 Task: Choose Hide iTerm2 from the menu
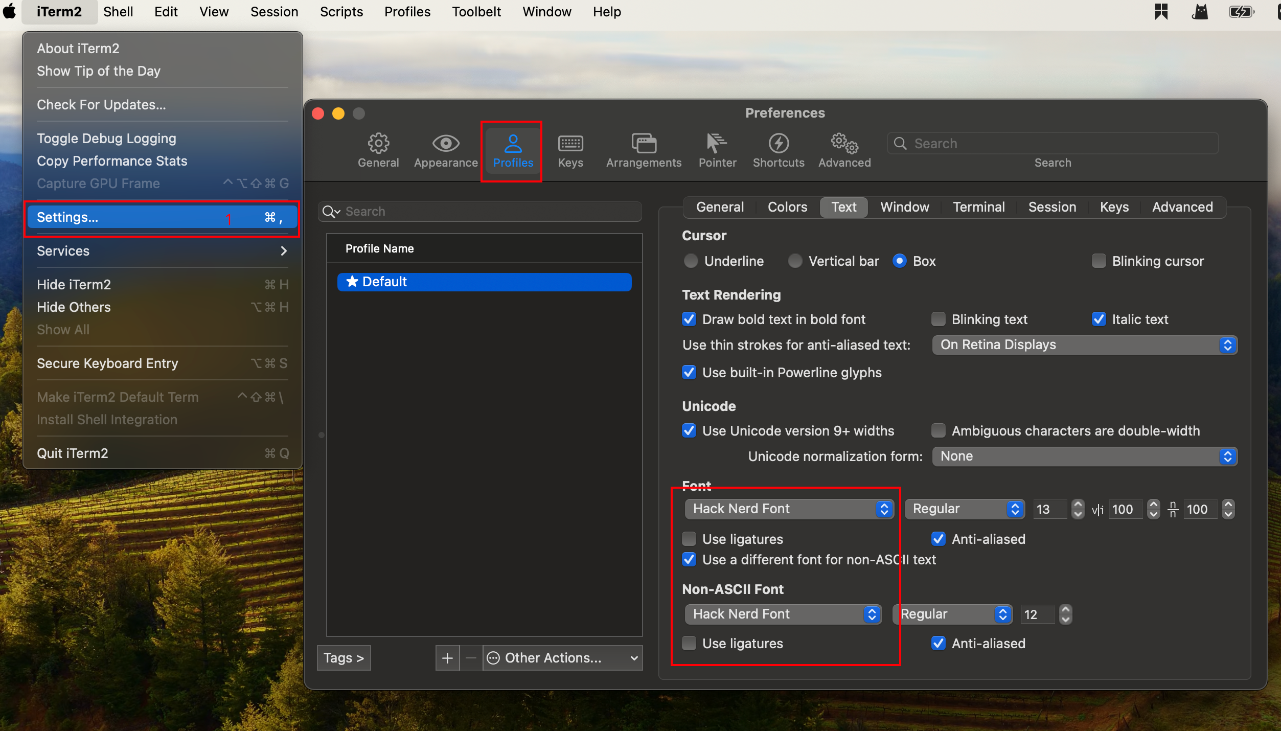click(x=162, y=285)
